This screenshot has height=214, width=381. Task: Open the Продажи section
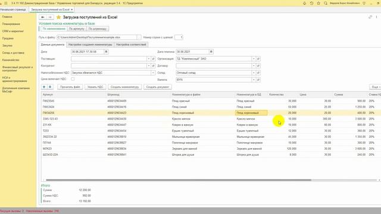pos(8,38)
